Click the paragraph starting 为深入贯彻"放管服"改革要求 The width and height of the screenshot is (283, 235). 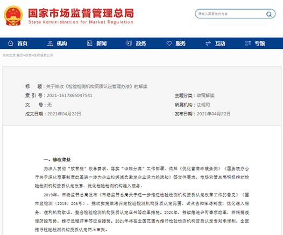pos(142,177)
